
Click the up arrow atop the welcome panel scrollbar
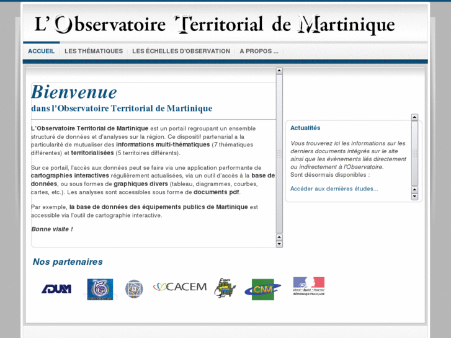click(279, 71)
